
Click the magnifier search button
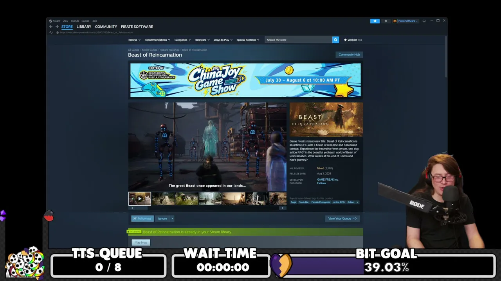coord(335,40)
